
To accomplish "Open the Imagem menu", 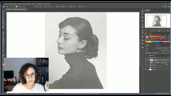I will click(x=15, y=4).
